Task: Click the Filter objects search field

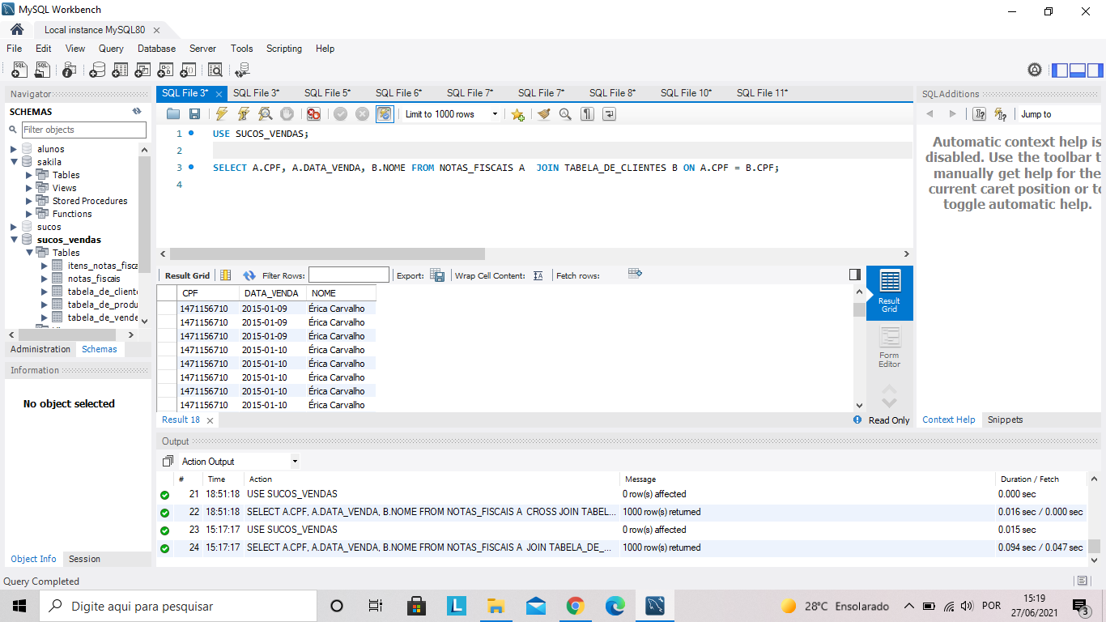Action: pyautogui.click(x=83, y=130)
